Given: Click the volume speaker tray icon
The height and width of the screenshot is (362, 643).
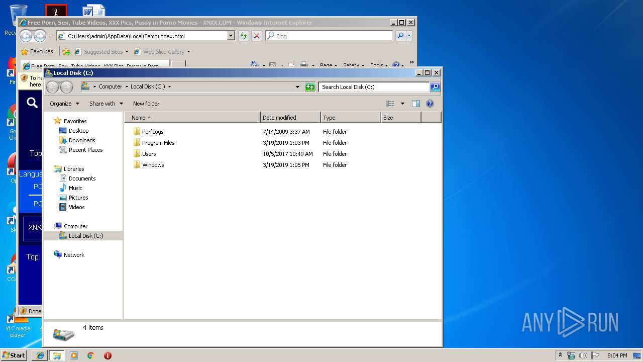Looking at the screenshot, I should (x=583, y=355).
